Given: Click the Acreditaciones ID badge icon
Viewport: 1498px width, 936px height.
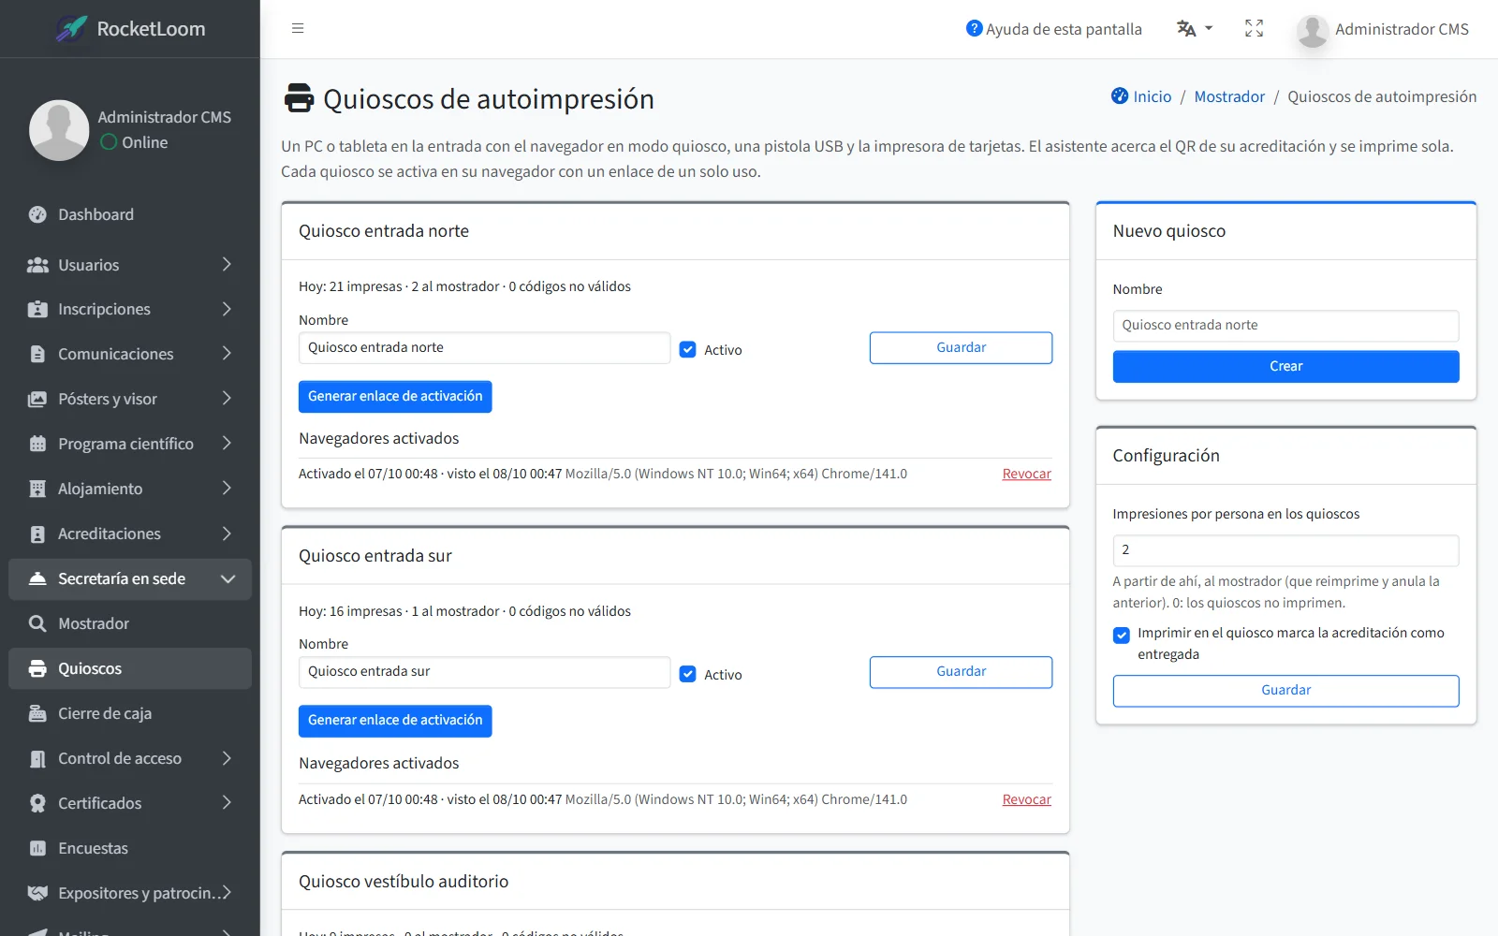Looking at the screenshot, I should (37, 534).
